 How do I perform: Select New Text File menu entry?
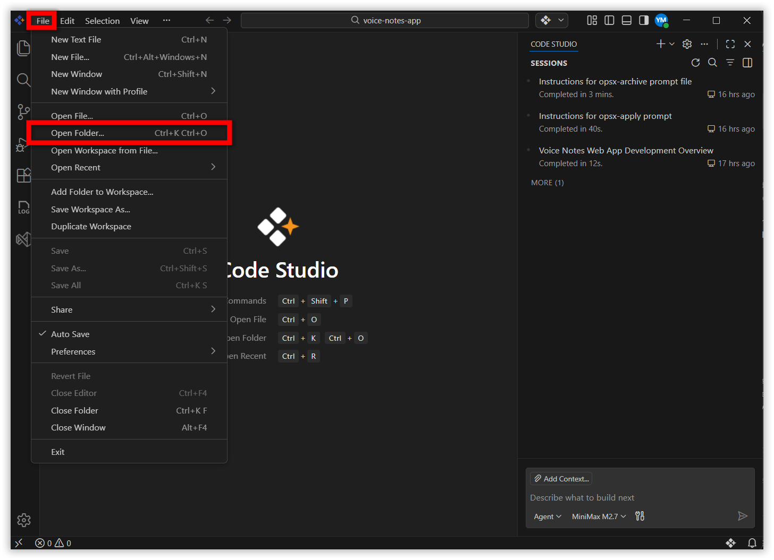(x=129, y=39)
